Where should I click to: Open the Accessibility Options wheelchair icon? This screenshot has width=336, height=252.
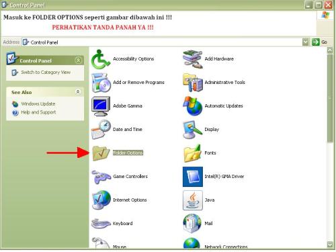coord(101,59)
